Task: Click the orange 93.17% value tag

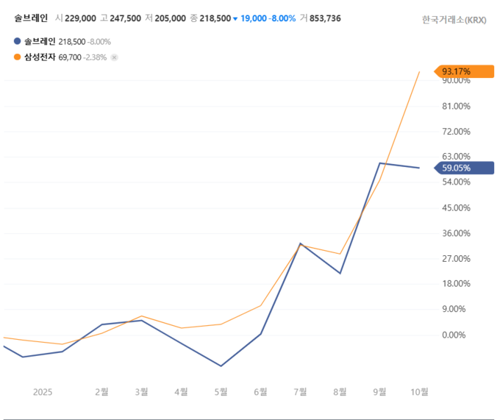Action: pyautogui.click(x=463, y=71)
